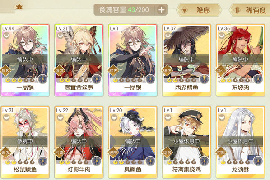The image size is (270, 180).
Task: Toggle the bowl marker on Lv.44 一品锅
Action: point(6,36)
